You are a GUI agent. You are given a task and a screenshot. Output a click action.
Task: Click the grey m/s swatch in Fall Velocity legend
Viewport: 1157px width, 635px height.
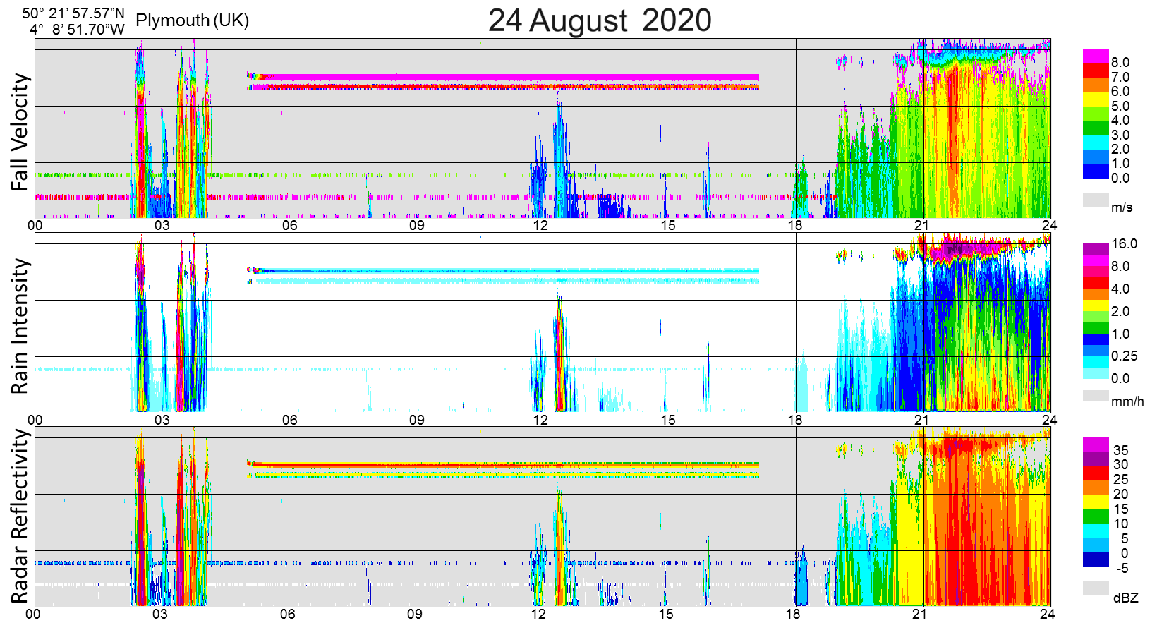click(x=1096, y=200)
